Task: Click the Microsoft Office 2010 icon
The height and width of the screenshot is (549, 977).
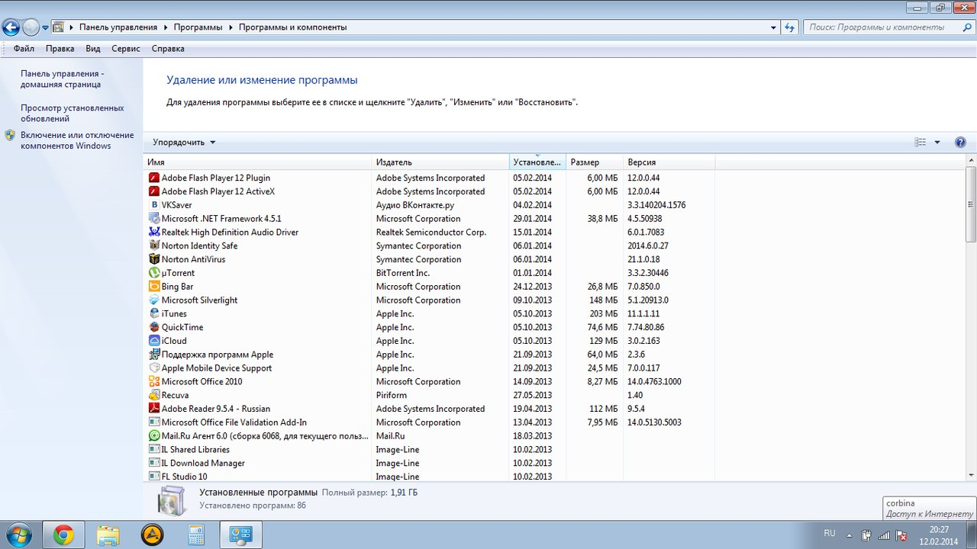Action: 154,382
